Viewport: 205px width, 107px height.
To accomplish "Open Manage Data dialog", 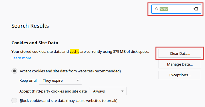I will click(x=180, y=64).
